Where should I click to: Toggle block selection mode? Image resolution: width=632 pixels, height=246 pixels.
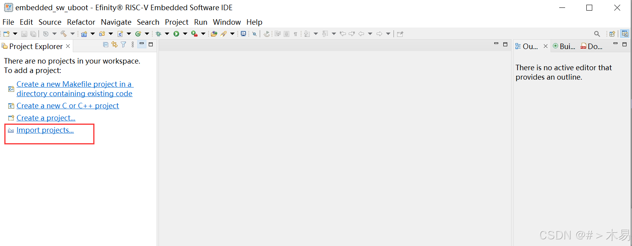pos(286,34)
